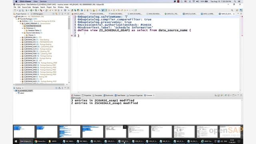256x144 pixels.
Task: Click the sort icon in Outline toolbar
Action: tap(59, 88)
